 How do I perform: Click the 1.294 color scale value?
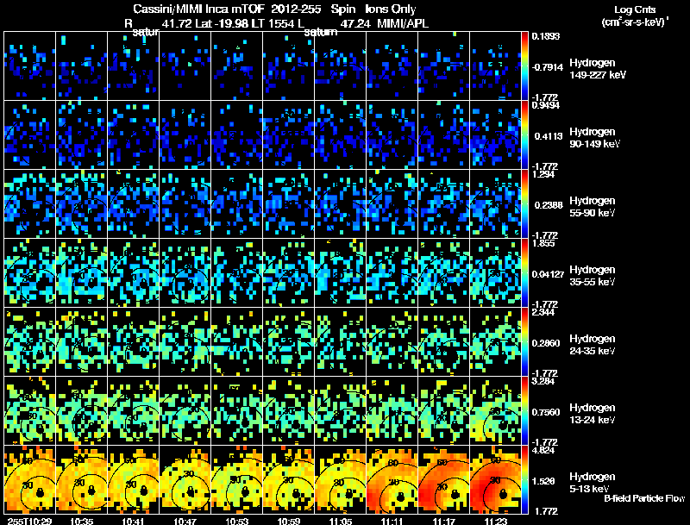click(x=543, y=174)
